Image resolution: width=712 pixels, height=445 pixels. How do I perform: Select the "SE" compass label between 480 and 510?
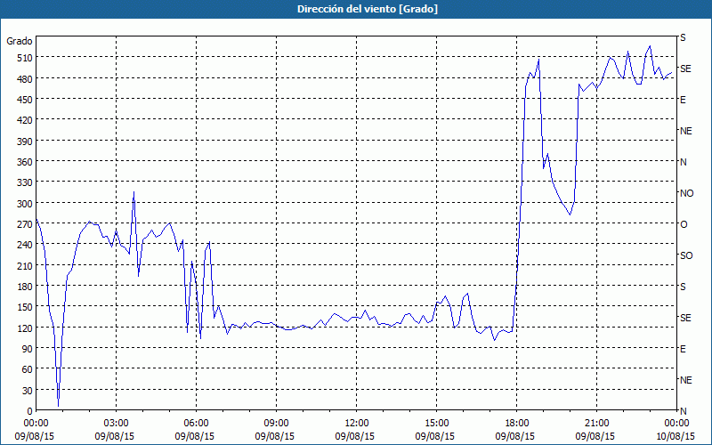click(x=685, y=69)
